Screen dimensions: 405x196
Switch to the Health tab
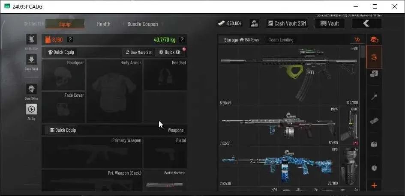(x=104, y=24)
